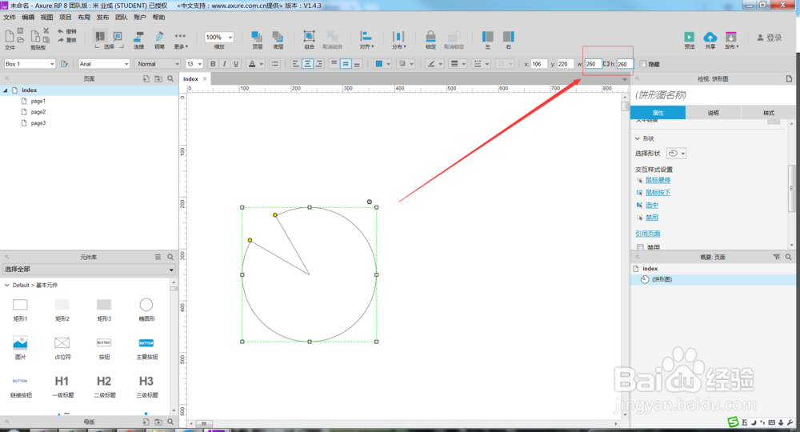This screenshot has height=432, width=800.
Task: Open the text color A swatch
Action: [x=252, y=64]
